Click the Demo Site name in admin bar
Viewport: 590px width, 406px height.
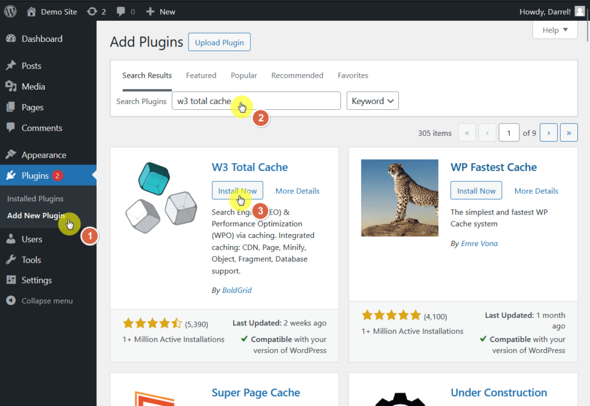(x=59, y=12)
